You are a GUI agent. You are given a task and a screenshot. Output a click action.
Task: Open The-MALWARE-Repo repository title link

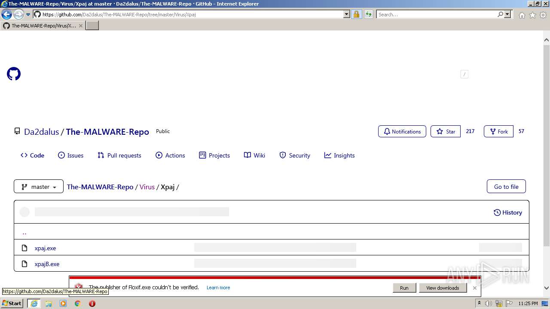pos(107,132)
